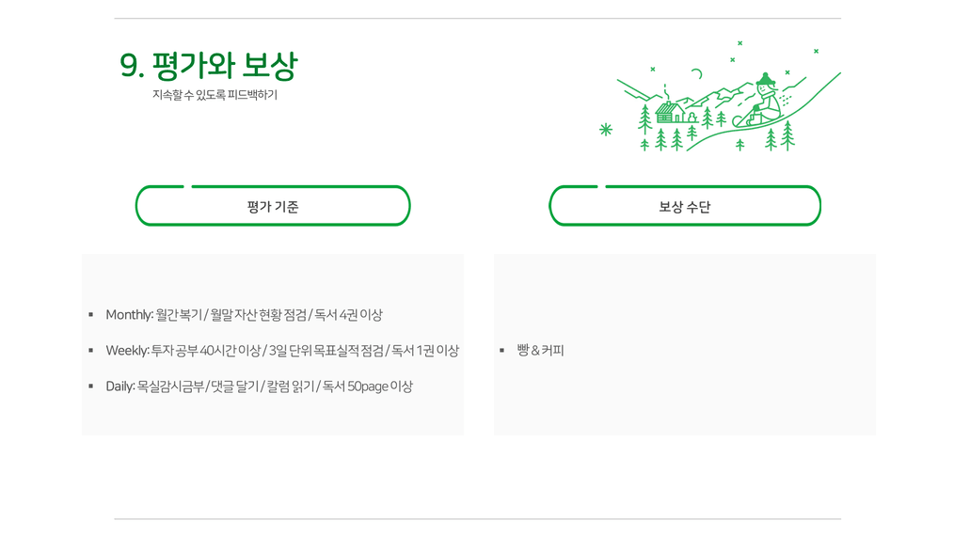
Task: Select the subtitle '지속할 수 있도록 피드백하기'
Action: pos(215,95)
